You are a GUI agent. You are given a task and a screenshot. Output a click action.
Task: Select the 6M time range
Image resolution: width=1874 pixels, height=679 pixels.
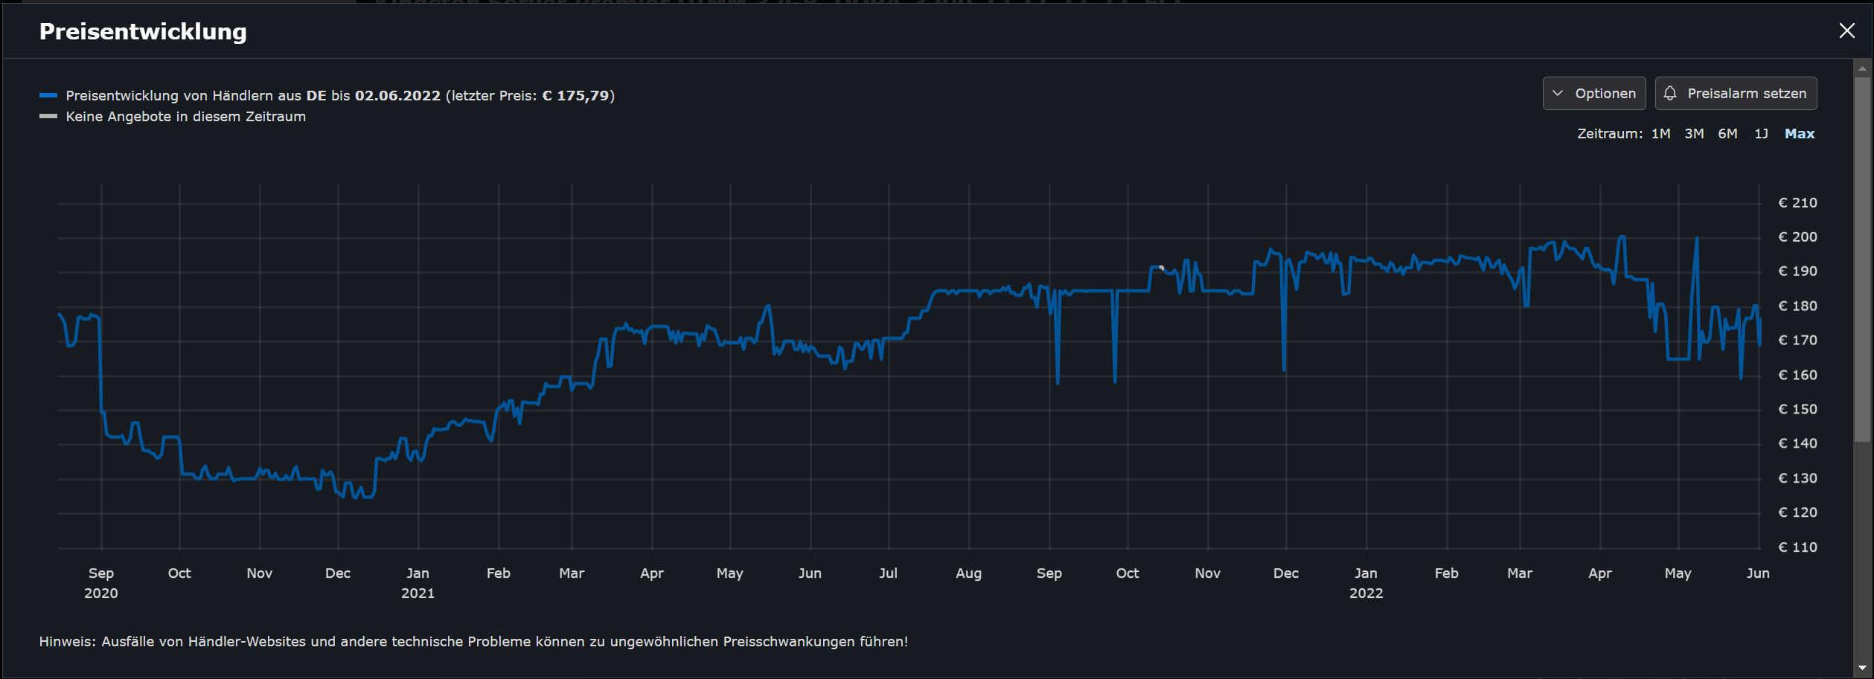[x=1727, y=134]
